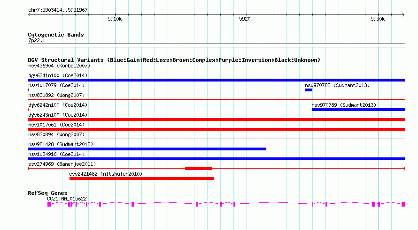This screenshot has height=230, width=418.
Task: Open variant nsv1017079 (Coe2014) label
Action: (x=56, y=85)
